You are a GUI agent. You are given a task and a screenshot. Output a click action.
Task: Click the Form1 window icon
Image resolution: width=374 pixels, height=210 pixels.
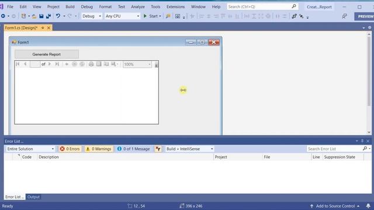[x=14, y=43]
